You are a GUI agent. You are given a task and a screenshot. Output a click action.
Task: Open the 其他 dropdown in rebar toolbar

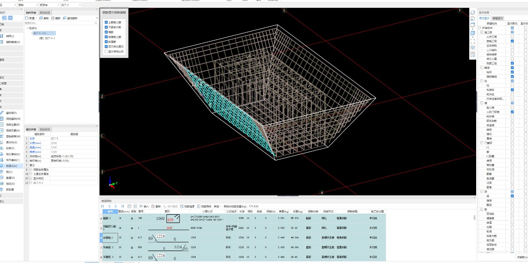click(217, 206)
